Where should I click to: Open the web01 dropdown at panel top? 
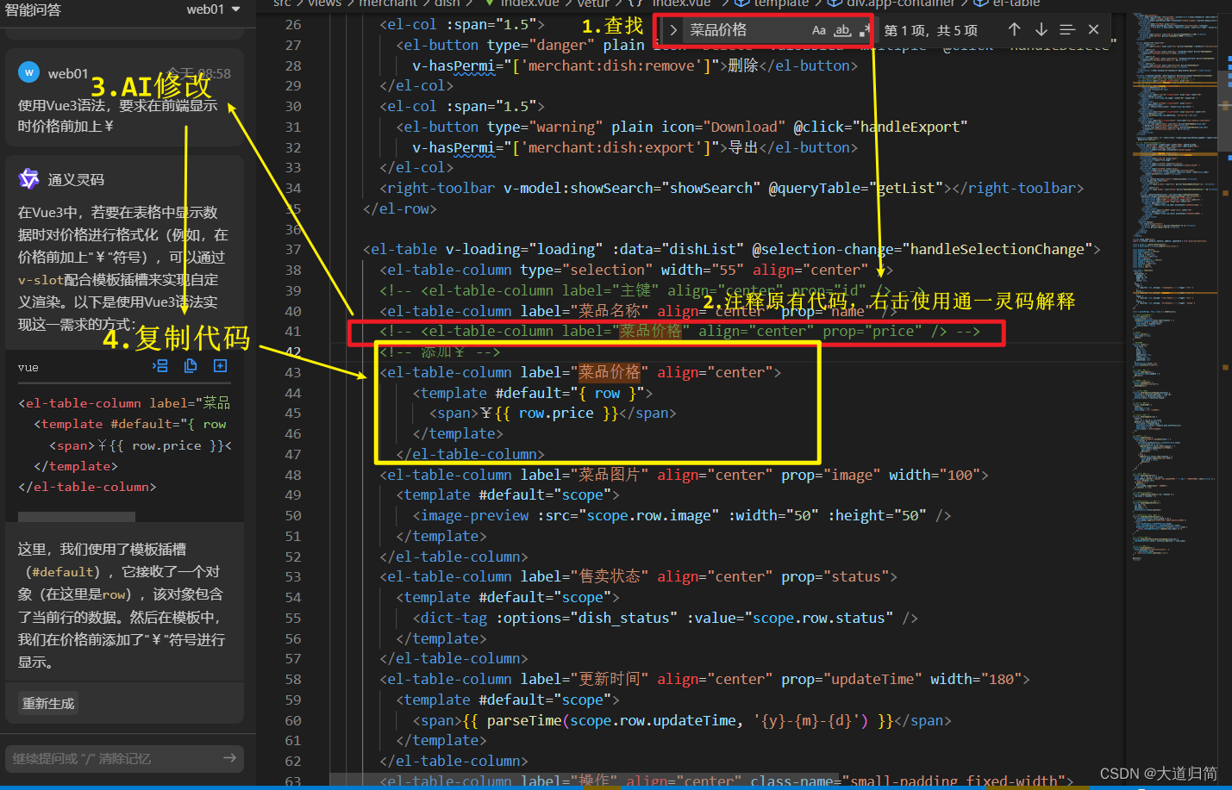(x=213, y=9)
